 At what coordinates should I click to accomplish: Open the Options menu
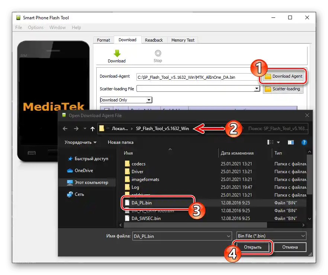coord(36,27)
